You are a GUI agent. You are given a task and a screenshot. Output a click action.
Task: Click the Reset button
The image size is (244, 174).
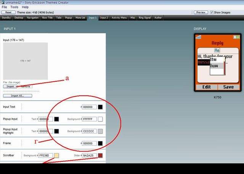(8, 12)
